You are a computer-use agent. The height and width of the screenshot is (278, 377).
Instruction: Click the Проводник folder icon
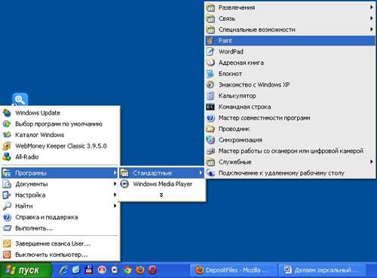(x=210, y=129)
